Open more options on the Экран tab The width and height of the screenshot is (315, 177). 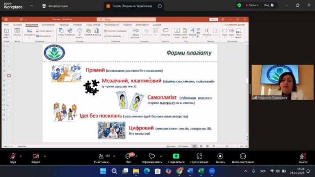point(159,6)
